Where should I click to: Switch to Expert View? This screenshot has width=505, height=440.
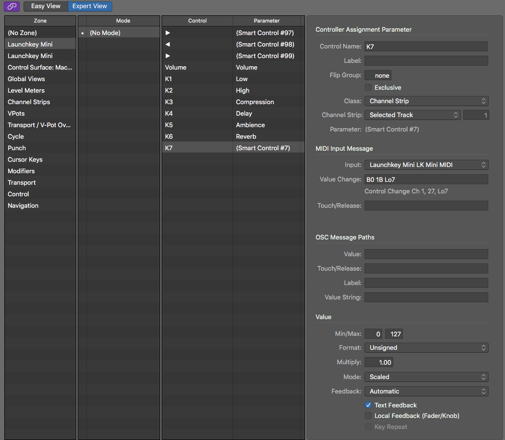click(x=90, y=6)
